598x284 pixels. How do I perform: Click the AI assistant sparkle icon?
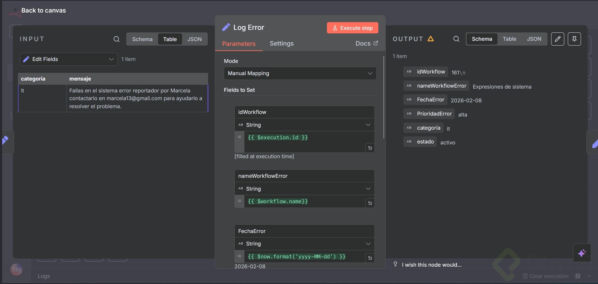pos(582,253)
